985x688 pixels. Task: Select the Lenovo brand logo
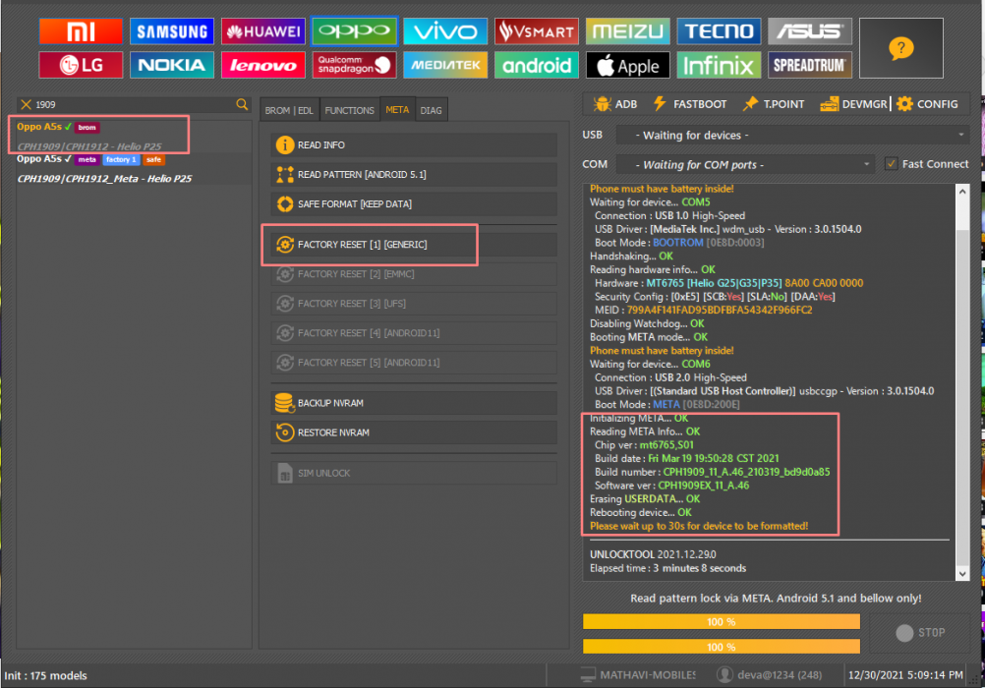tap(263, 65)
